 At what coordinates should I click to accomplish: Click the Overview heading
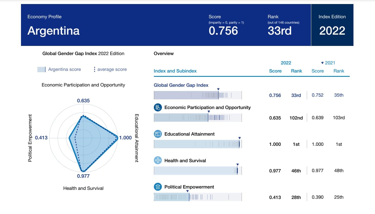point(164,53)
